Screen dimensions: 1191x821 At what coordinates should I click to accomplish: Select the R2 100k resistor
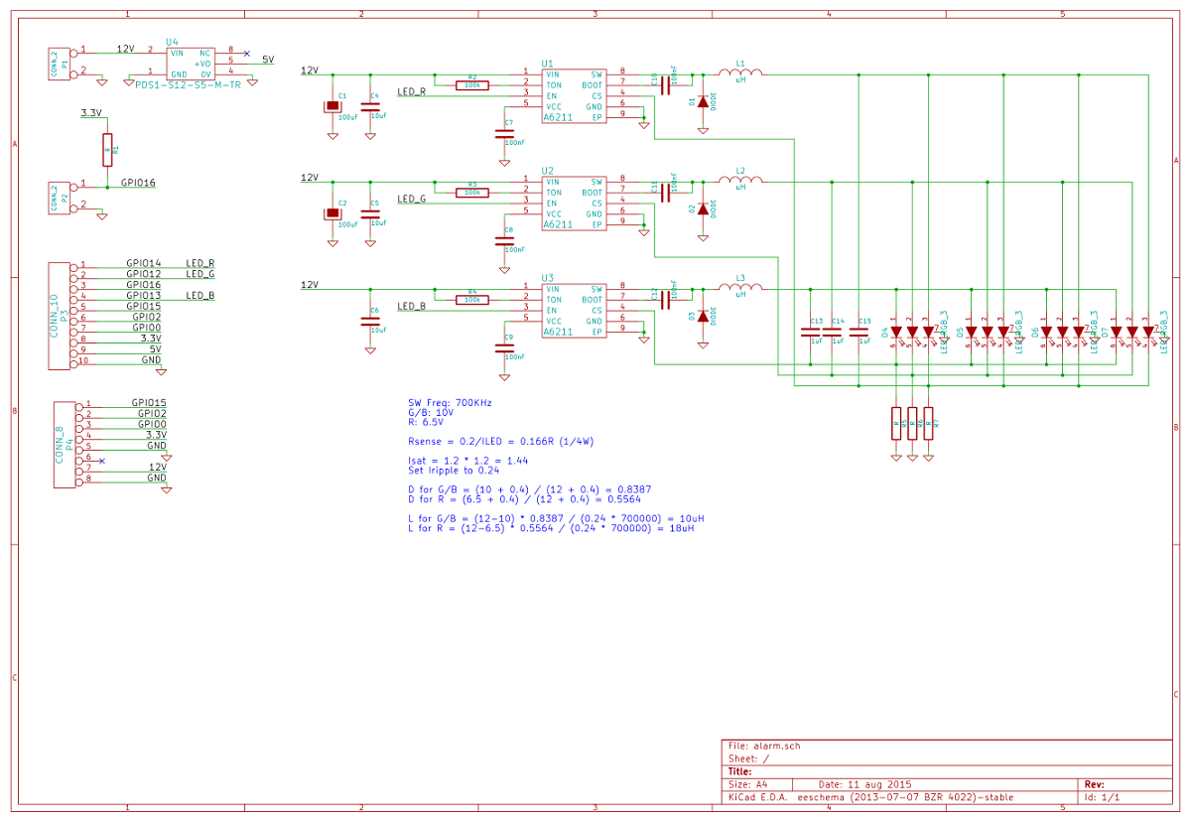pos(472,84)
